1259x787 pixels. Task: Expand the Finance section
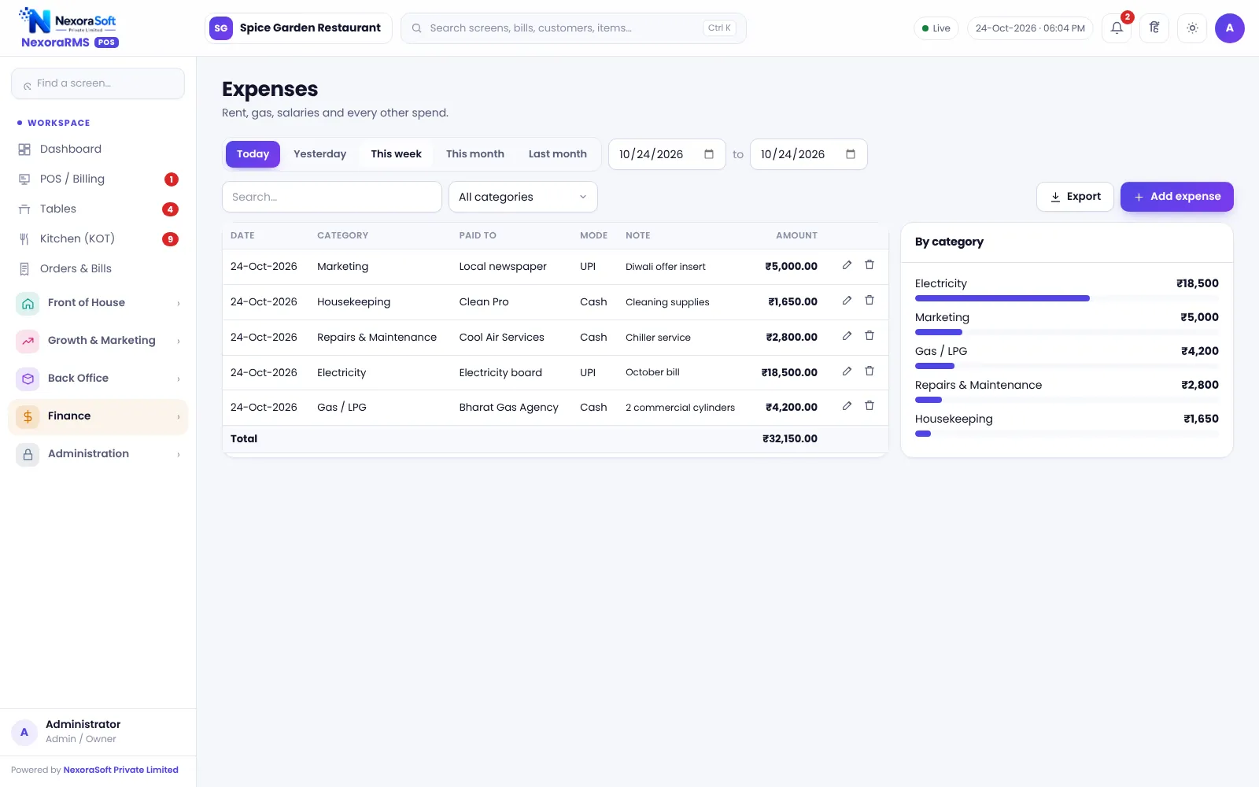click(x=98, y=416)
